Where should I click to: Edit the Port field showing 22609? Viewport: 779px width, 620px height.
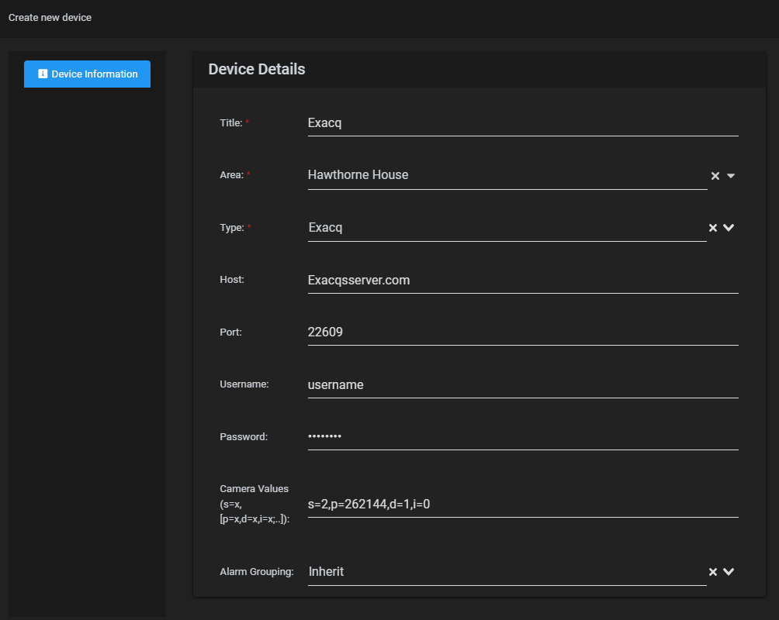[523, 332]
